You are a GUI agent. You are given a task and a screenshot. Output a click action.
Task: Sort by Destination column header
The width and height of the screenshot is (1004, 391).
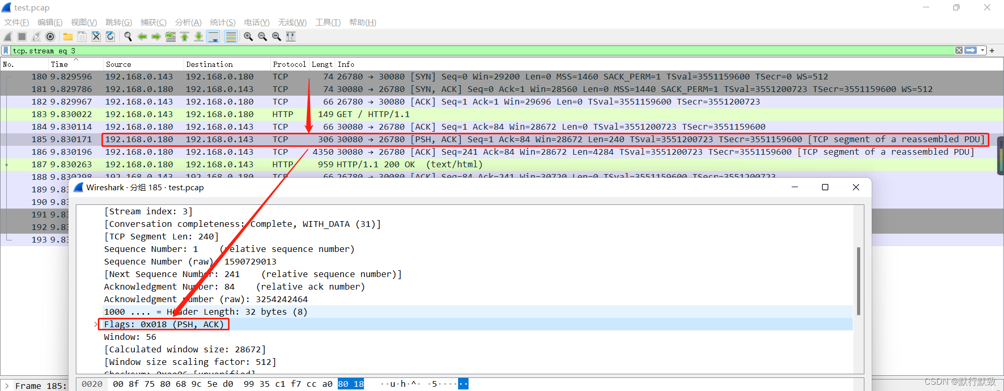(227, 64)
